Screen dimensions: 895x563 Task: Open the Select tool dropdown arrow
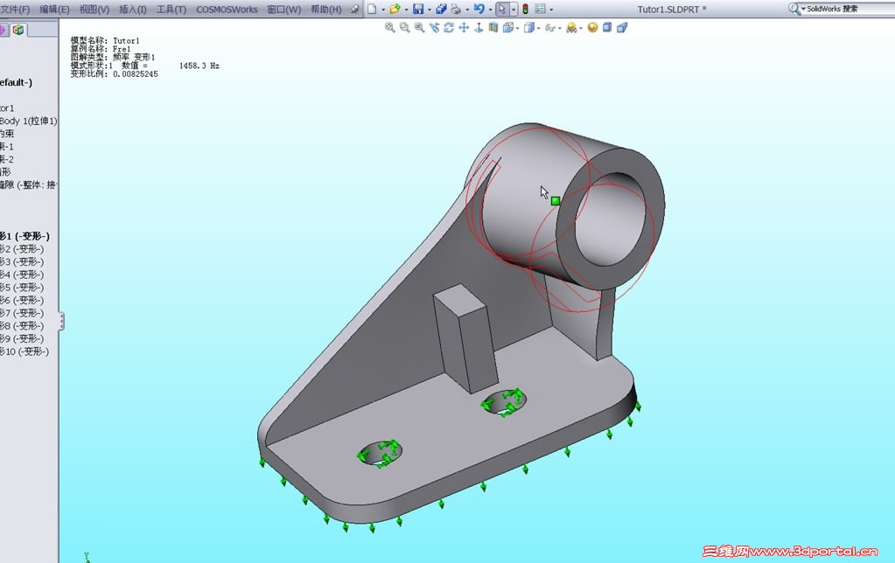pos(514,10)
